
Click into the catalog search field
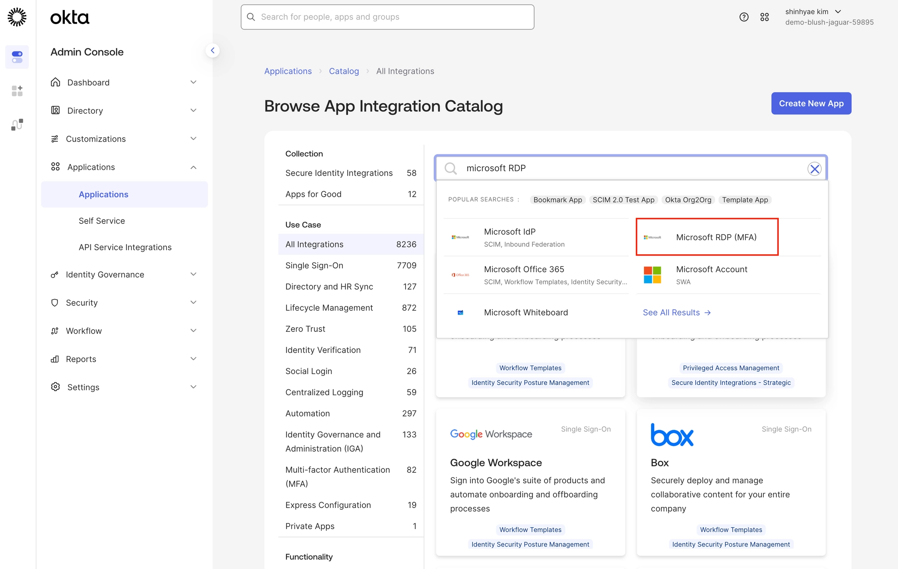point(631,168)
